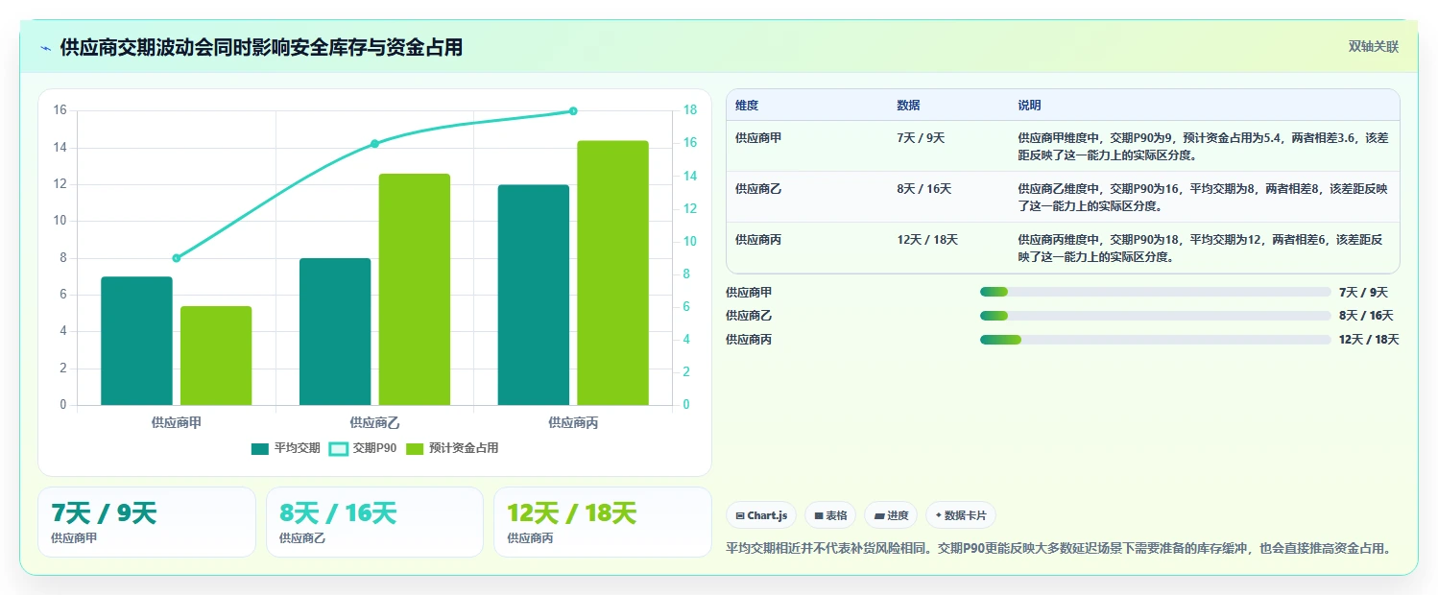This screenshot has width=1438, height=595.
Task: Click the 供应商甲 progress bar
Action: tap(1155, 292)
